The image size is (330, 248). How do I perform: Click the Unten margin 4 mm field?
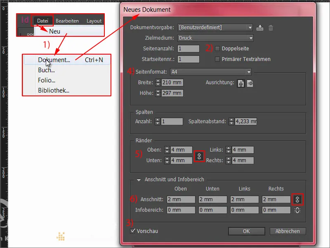(x=181, y=160)
